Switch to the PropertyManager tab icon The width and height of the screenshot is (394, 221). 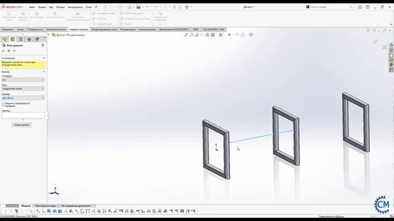(x=13, y=39)
